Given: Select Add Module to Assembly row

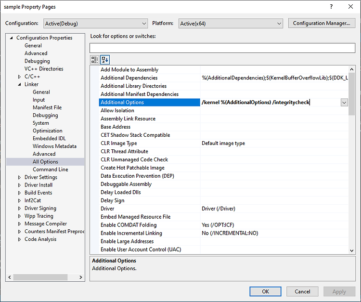Looking at the screenshot, I should pyautogui.click(x=223, y=69).
